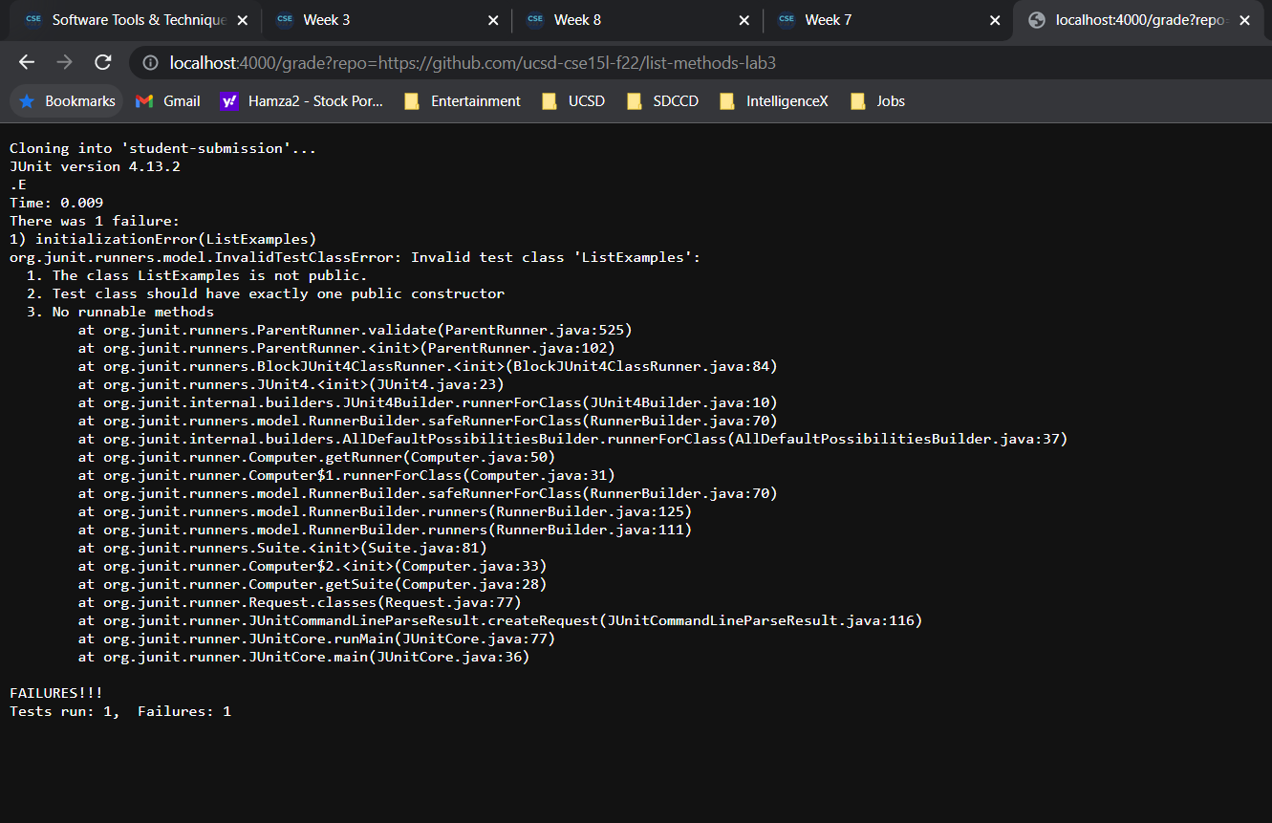The image size is (1272, 823).
Task: Open the Gmail bookmark
Action: pos(168,101)
